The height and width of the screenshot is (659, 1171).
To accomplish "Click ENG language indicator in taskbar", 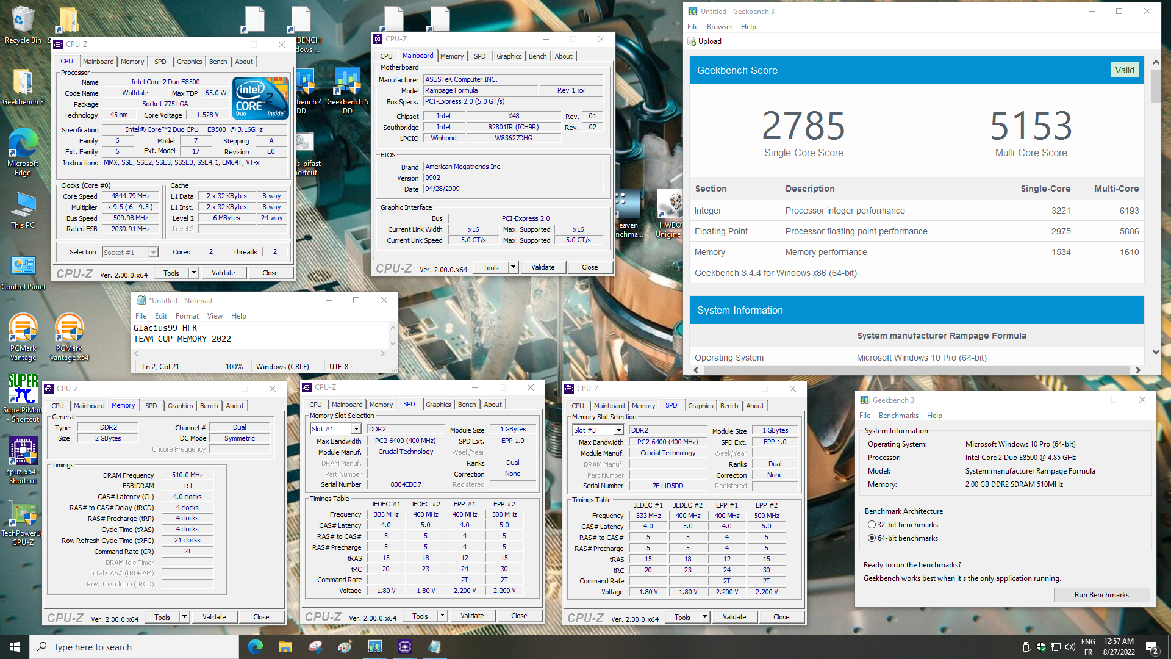I will pyautogui.click(x=1088, y=642).
